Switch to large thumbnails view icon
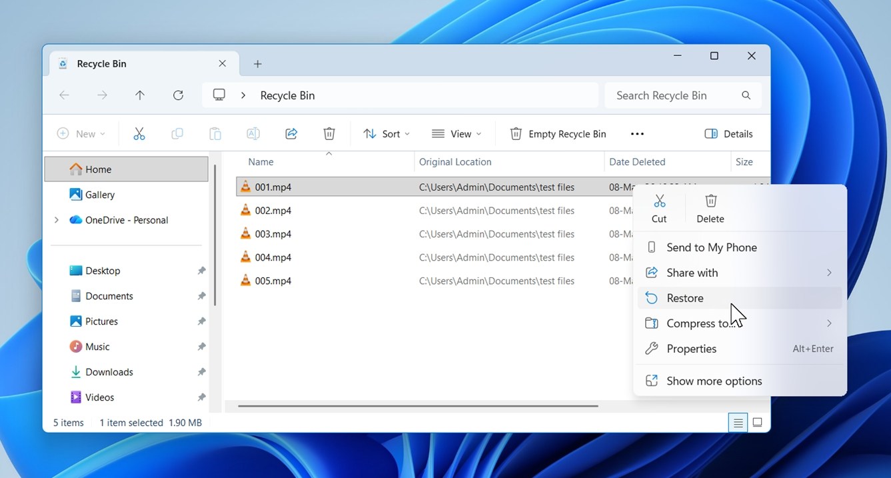This screenshot has height=478, width=891. pyautogui.click(x=758, y=423)
